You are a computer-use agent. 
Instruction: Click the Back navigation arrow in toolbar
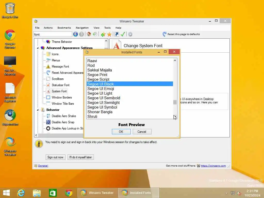[x=76, y=34]
